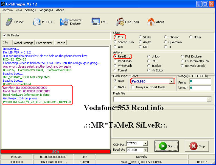Viewport: 216px width, 165px height.
Task: Click the DA_LIB_VER_4.0.3.2 log line
Action: pos(17,52)
